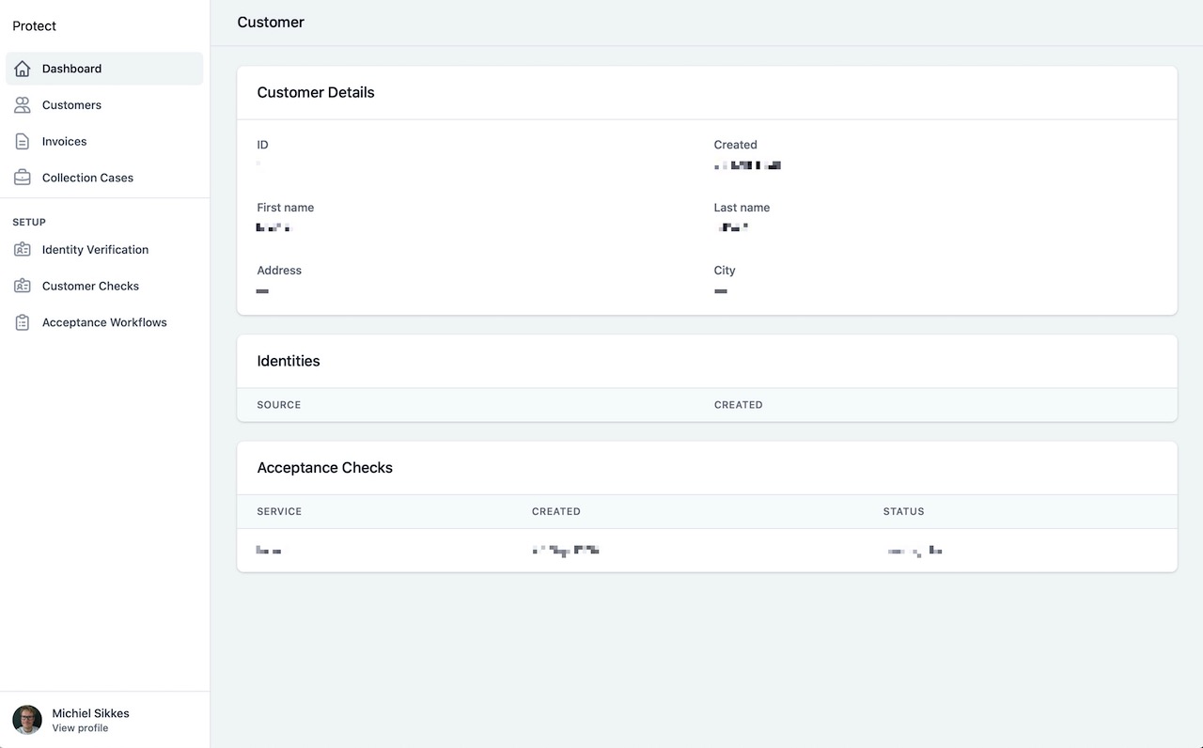
Task: Open Acceptance Workflows setup page
Action: [104, 322]
